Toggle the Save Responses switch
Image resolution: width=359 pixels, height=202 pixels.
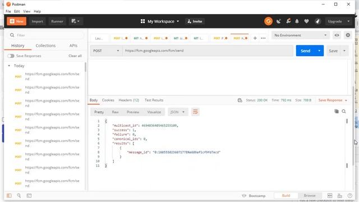click(11, 56)
